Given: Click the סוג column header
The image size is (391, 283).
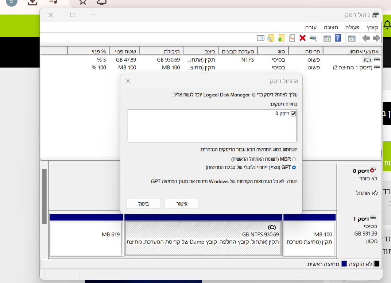Looking at the screenshot, I should [273, 51].
